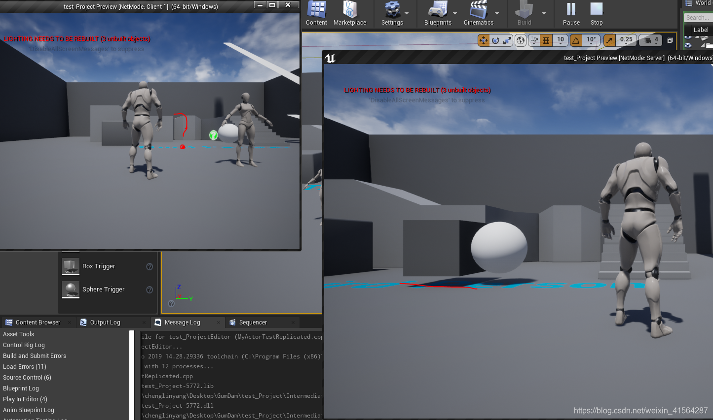Viewport: 713px width, 420px height.
Task: Maximize the Client 1 preview window
Action: pyautogui.click(x=272, y=5)
